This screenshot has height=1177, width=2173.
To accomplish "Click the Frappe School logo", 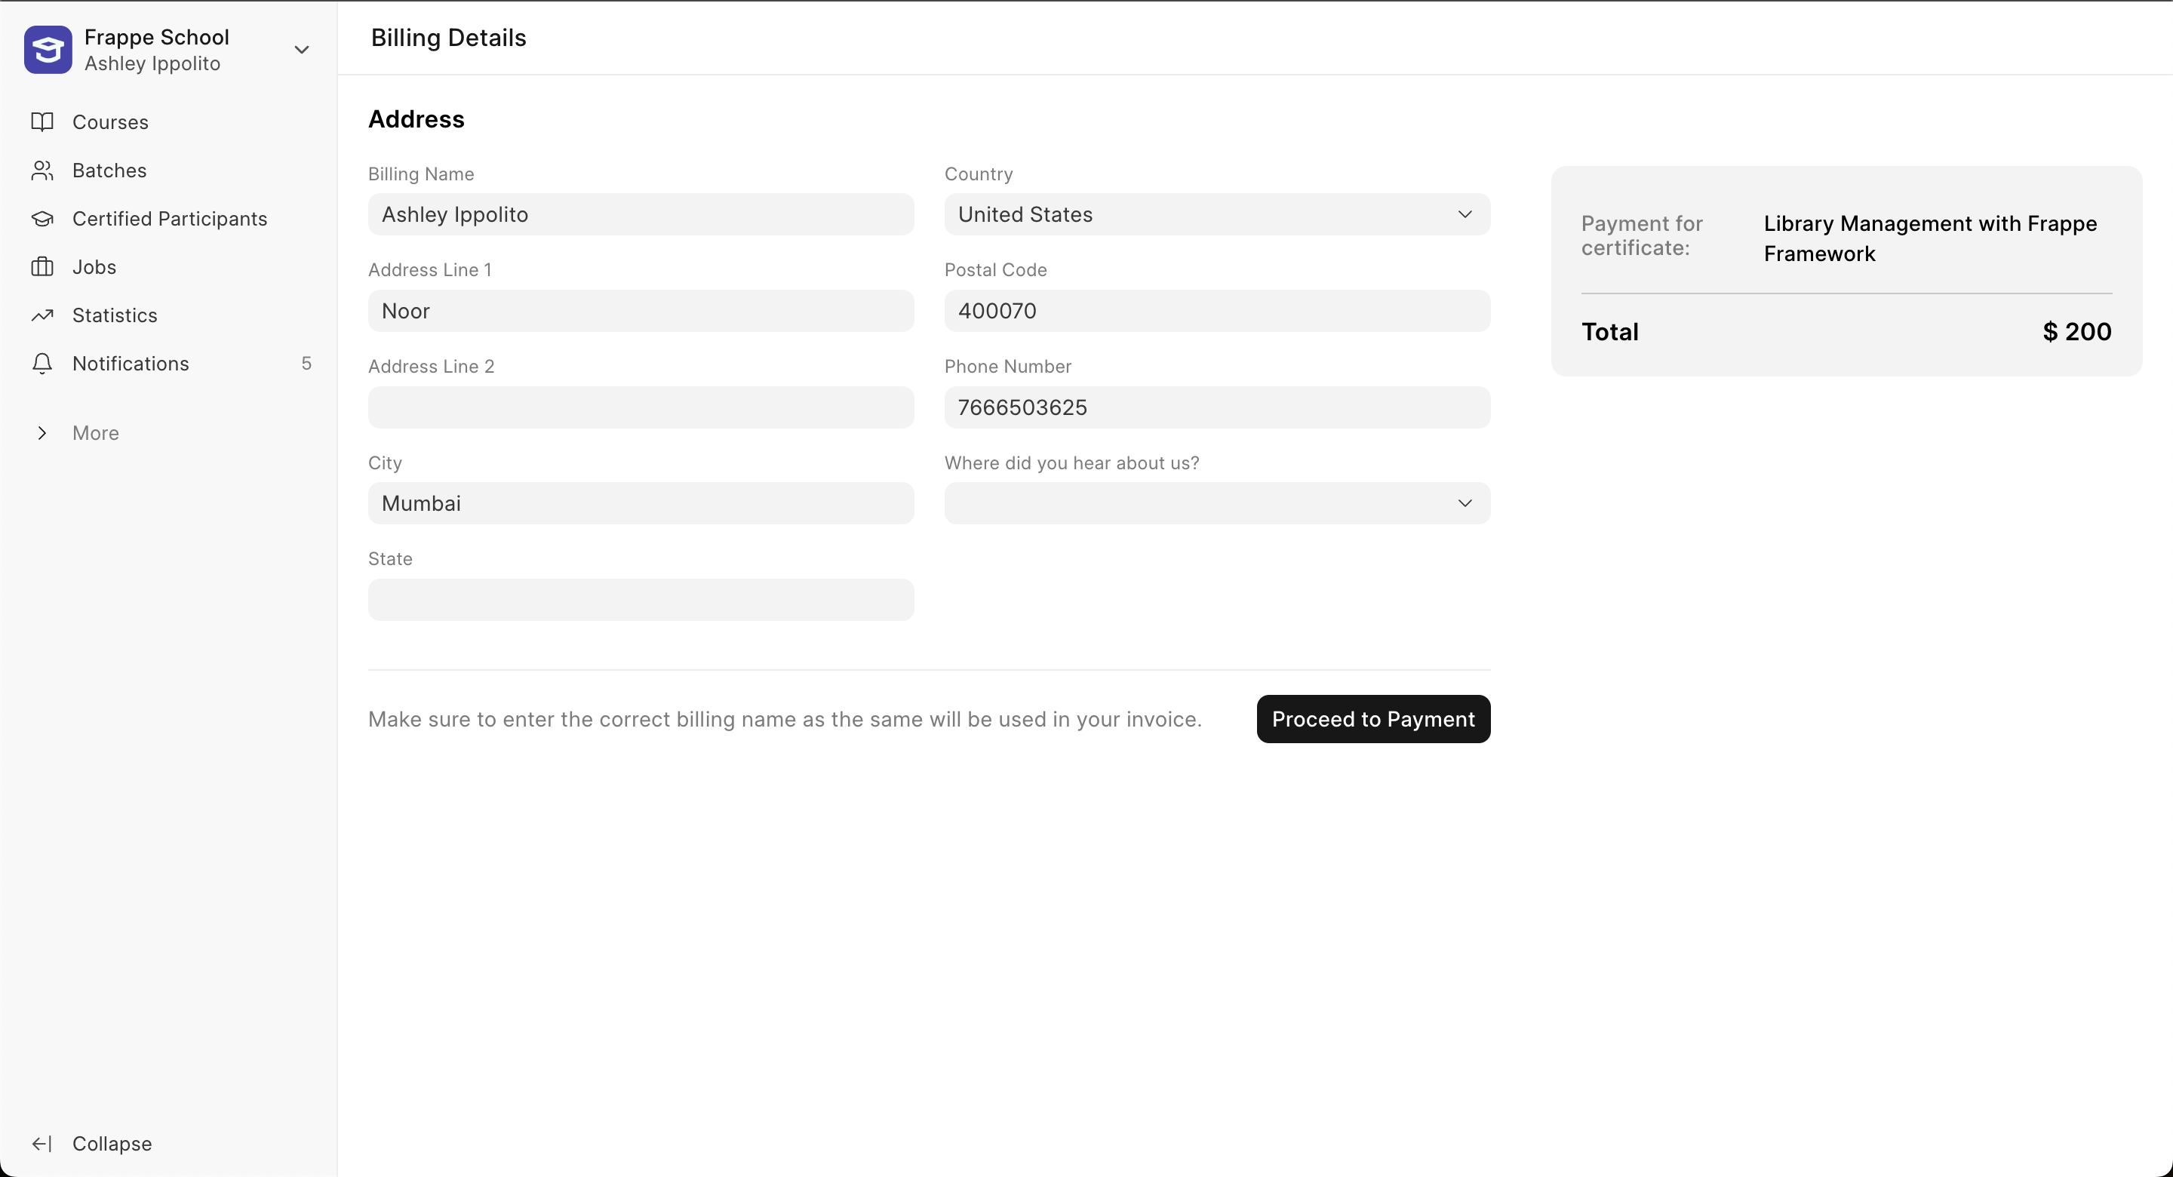I will click(48, 50).
